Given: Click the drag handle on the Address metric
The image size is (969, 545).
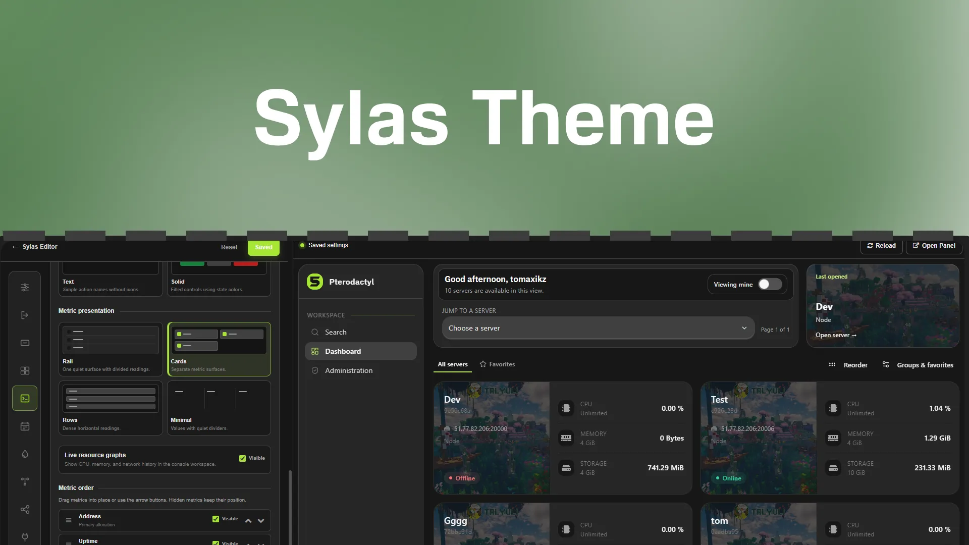Looking at the screenshot, I should coord(69,520).
